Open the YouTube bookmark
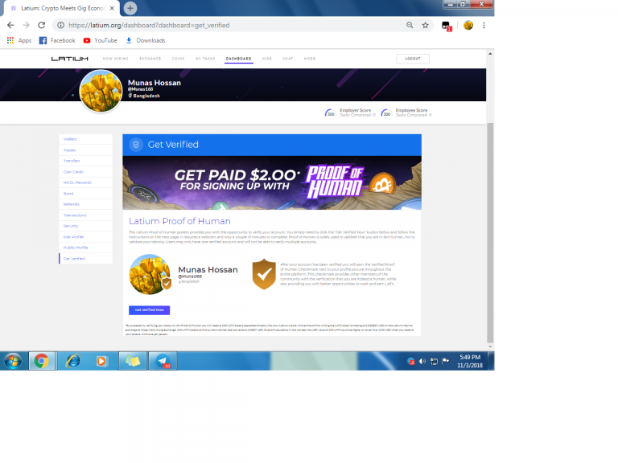 (100, 40)
